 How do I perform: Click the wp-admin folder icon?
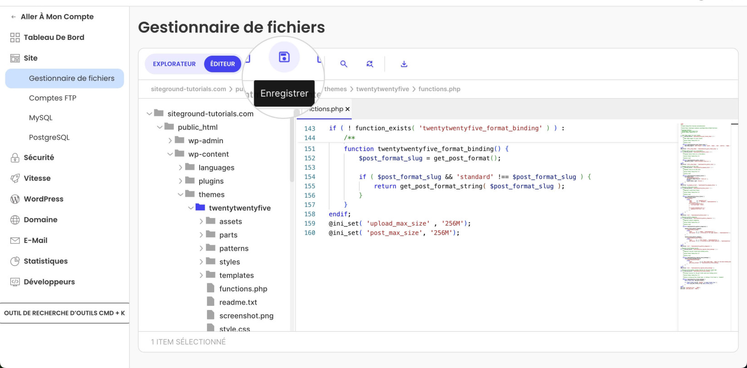click(180, 140)
